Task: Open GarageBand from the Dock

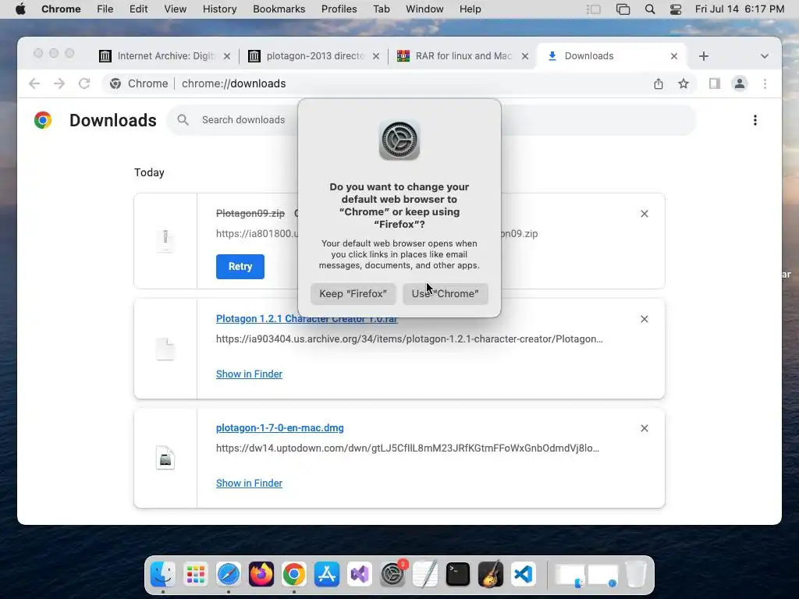Action: click(491, 575)
